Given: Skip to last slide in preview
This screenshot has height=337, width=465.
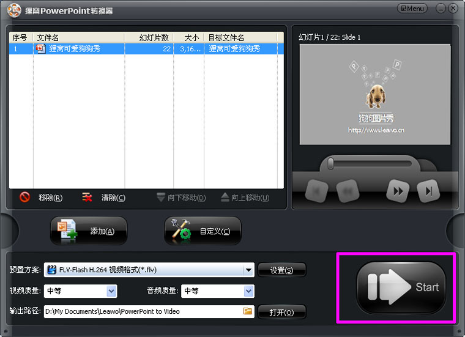Looking at the screenshot, I should [428, 191].
